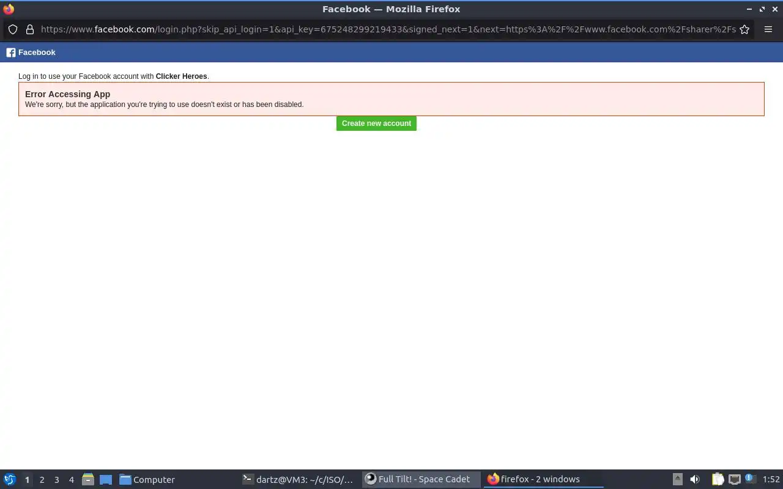Open the volume control tray icon
This screenshot has width=783, height=489.
click(x=695, y=480)
